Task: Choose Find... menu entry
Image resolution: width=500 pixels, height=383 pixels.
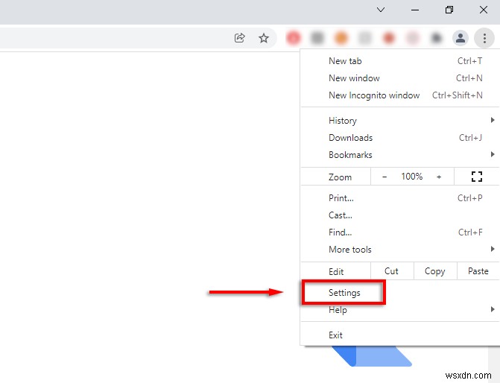Action: point(400,232)
